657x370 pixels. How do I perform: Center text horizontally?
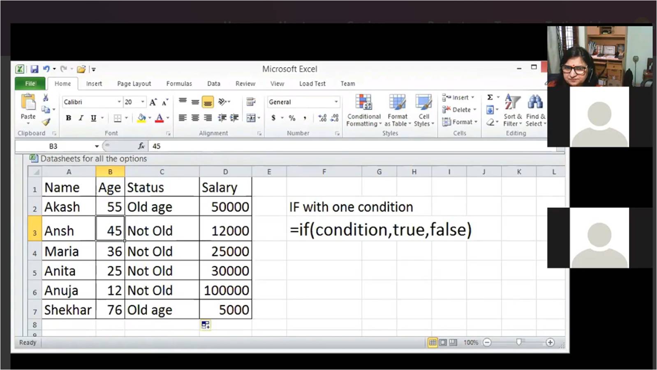[x=195, y=118]
